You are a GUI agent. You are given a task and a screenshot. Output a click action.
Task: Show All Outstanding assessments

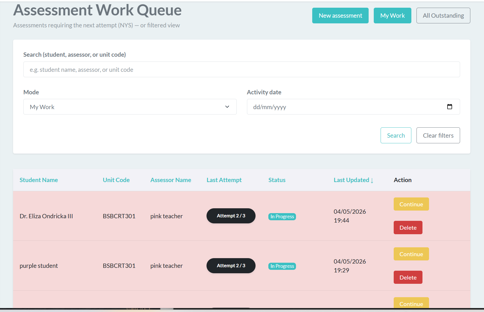click(x=443, y=16)
